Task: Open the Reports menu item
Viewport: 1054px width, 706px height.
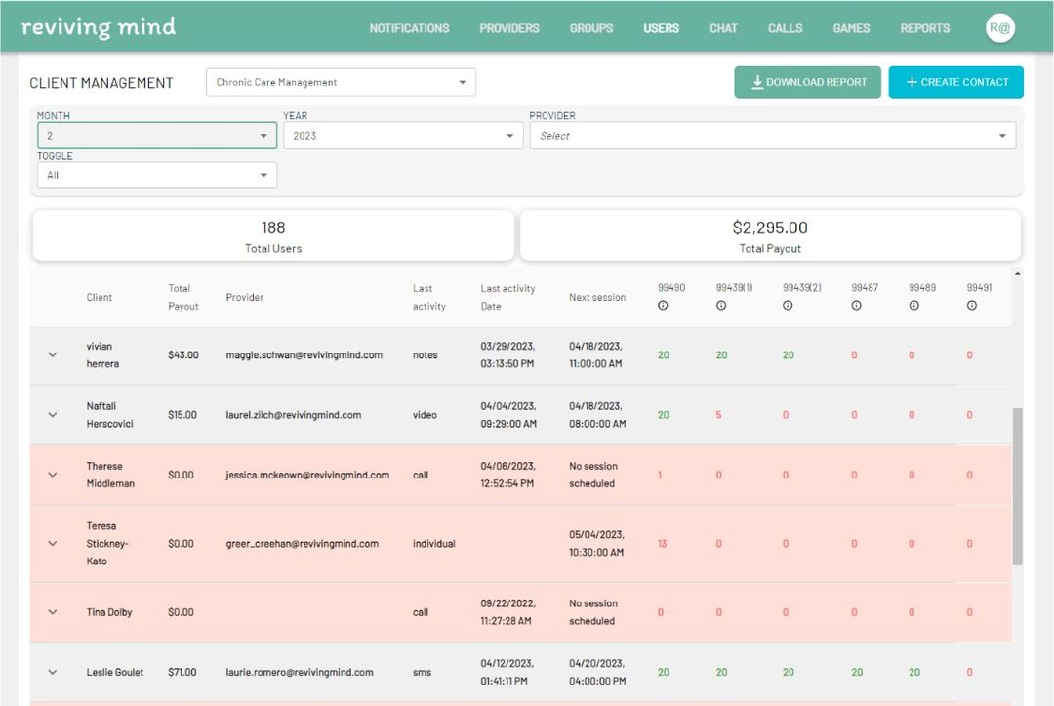Action: pyautogui.click(x=925, y=28)
